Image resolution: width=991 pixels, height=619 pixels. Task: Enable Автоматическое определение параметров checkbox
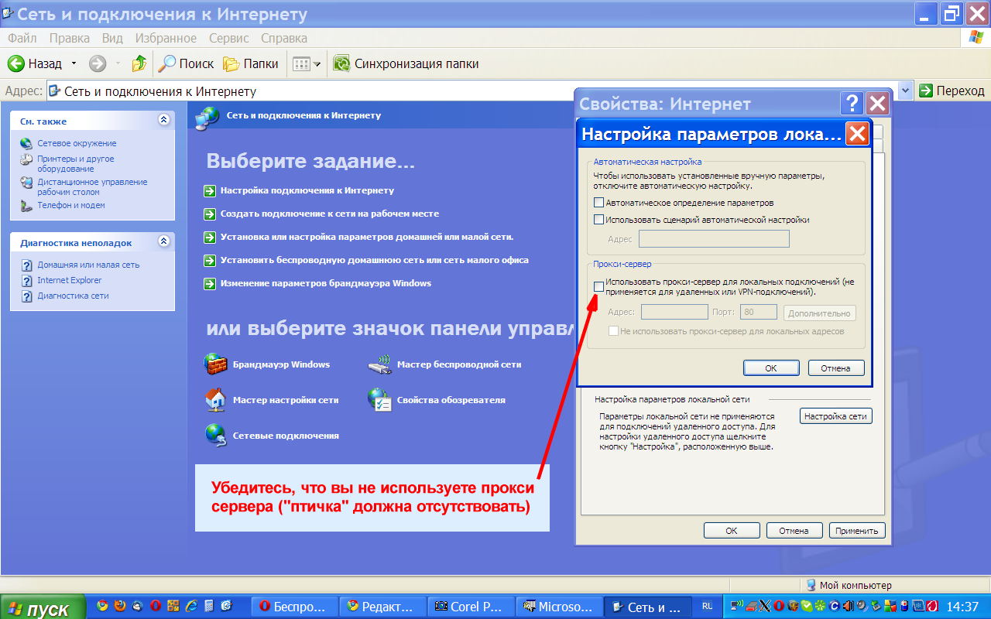pyautogui.click(x=598, y=203)
